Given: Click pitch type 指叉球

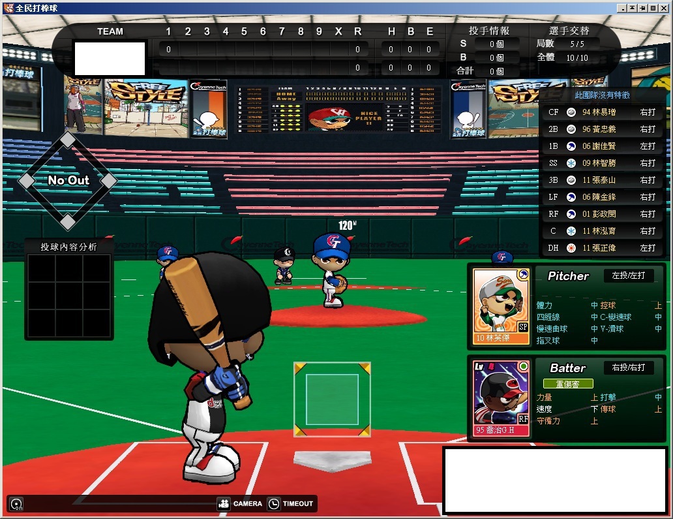Looking at the screenshot, I should click(548, 340).
